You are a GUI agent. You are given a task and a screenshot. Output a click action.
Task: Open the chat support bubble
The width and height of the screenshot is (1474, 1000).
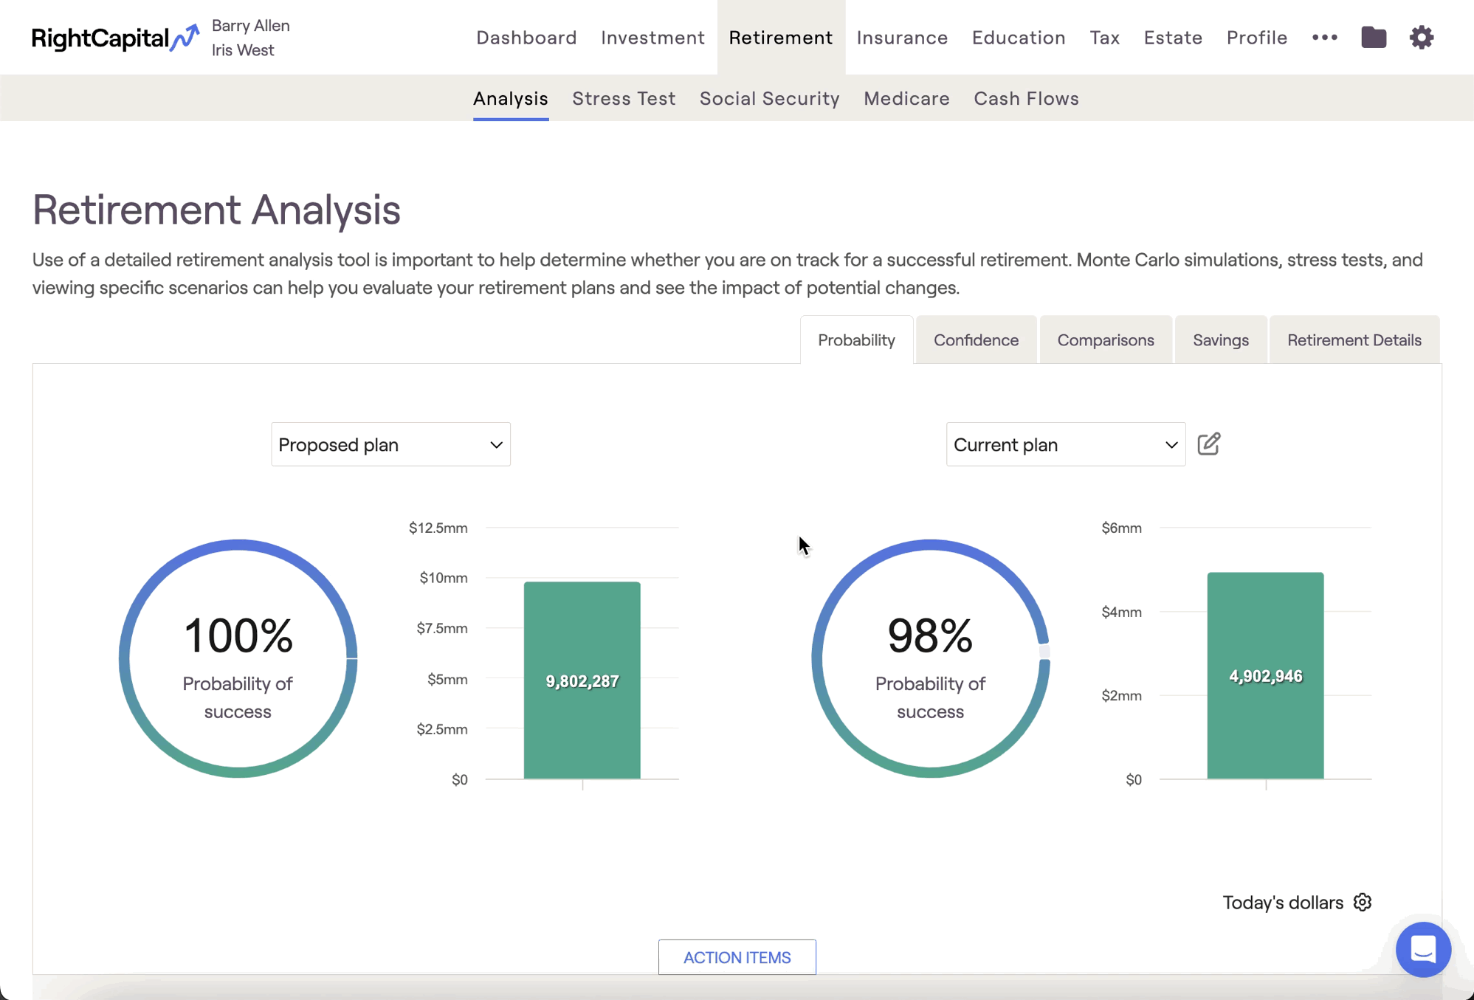[x=1422, y=949]
